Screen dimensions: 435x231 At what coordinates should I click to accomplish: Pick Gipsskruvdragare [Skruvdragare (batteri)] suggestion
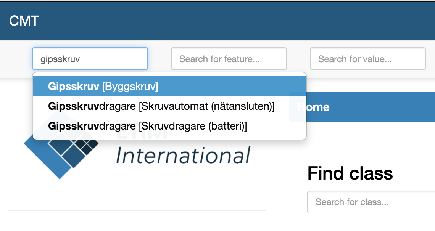pyautogui.click(x=147, y=126)
